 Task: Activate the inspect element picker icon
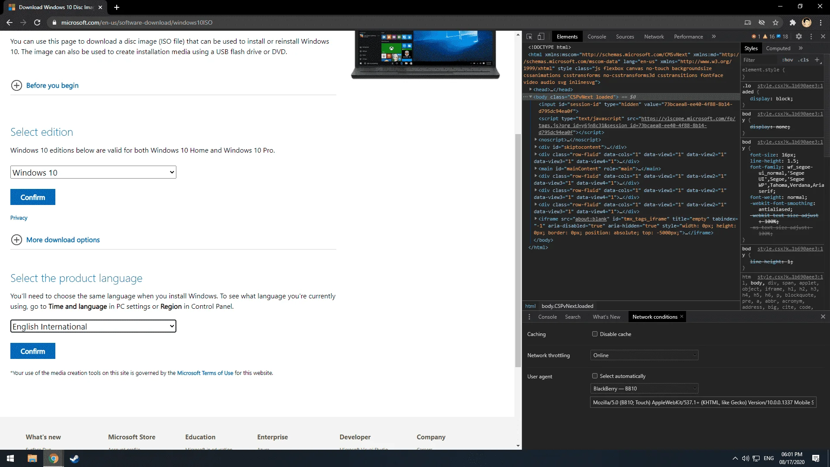(529, 37)
